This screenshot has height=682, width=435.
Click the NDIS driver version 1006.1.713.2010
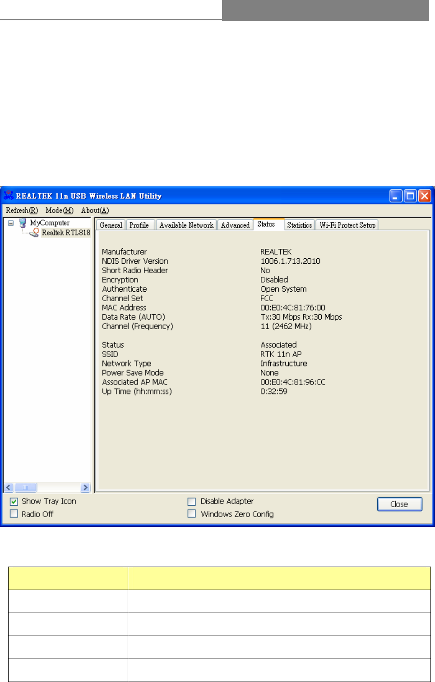click(x=290, y=261)
